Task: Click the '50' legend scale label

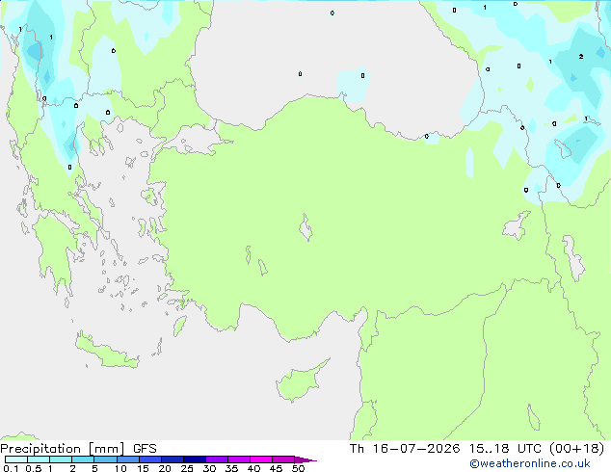Action: click(298, 468)
